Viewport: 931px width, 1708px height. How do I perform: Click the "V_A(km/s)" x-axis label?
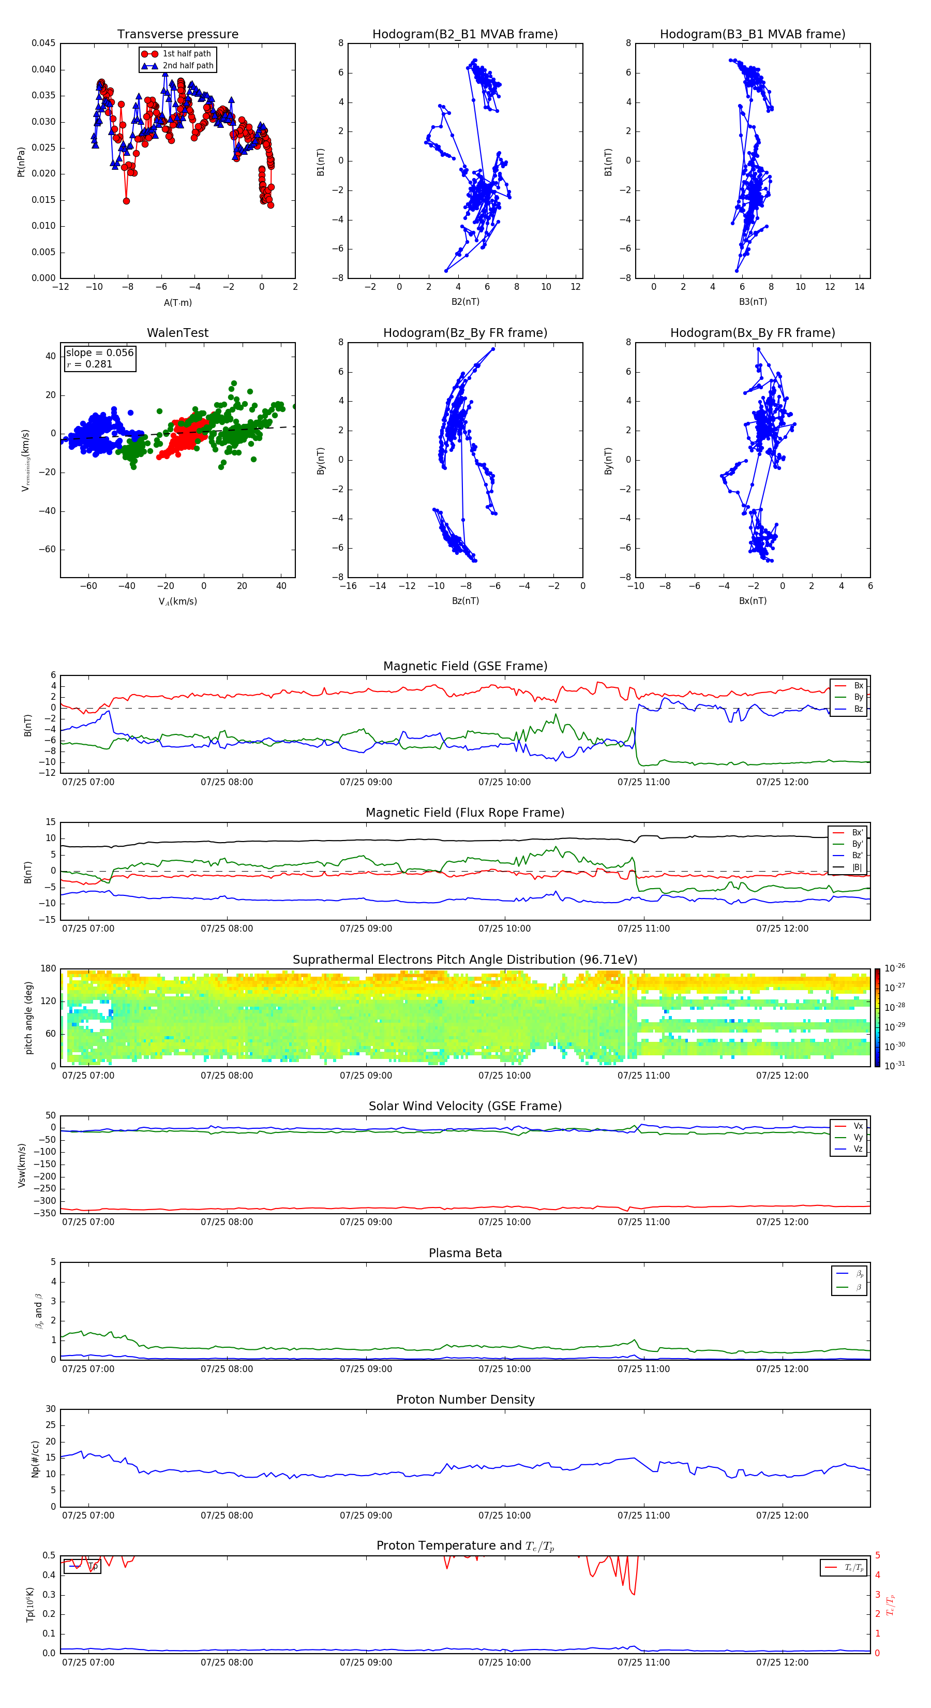(x=177, y=601)
